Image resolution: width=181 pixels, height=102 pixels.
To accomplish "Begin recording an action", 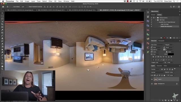I will (164, 38).
